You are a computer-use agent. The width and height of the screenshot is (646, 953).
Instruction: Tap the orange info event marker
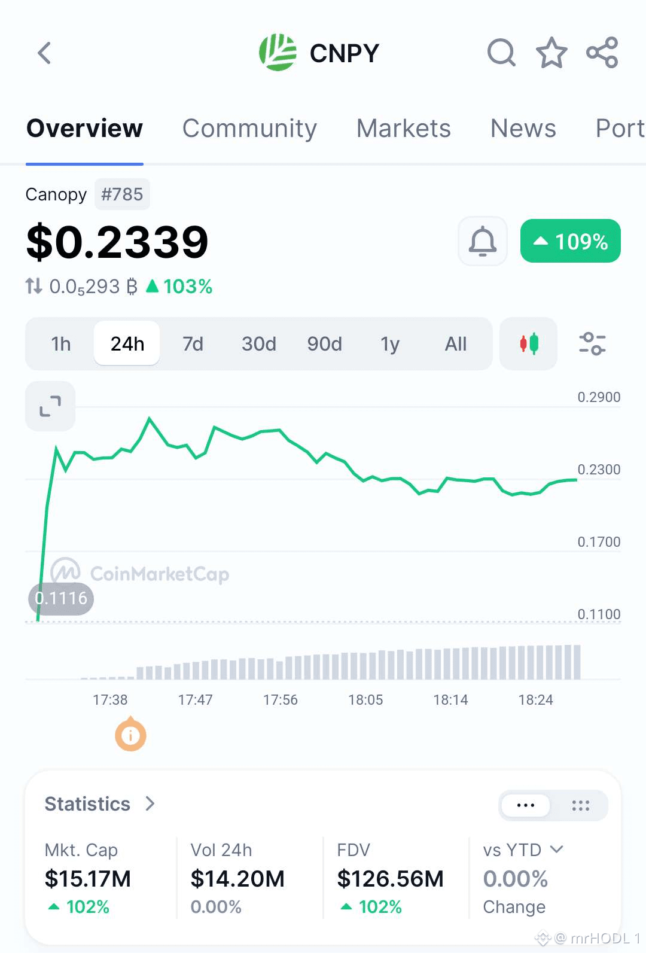click(130, 735)
